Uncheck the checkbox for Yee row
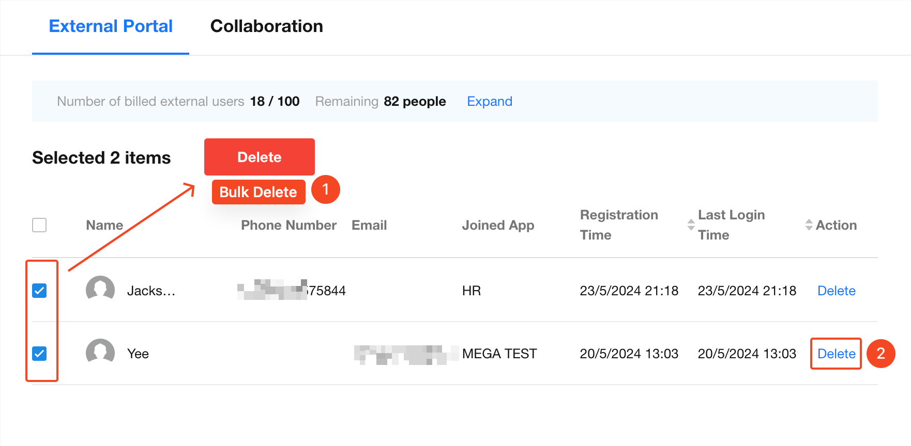911x446 pixels. (x=39, y=354)
